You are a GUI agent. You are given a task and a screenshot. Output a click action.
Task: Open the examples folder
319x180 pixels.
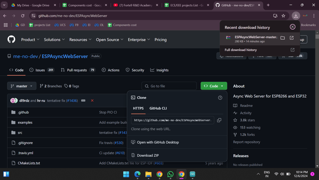click(25, 122)
